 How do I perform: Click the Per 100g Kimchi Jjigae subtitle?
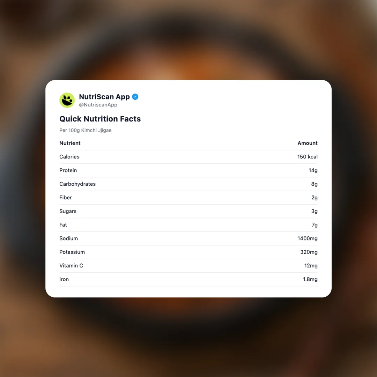86,130
